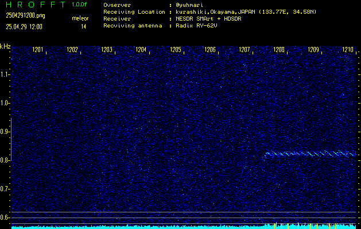This screenshot has height=229, width=361.
Task: Click the cyan signal-level strip at bottom
Action: coord(184,226)
